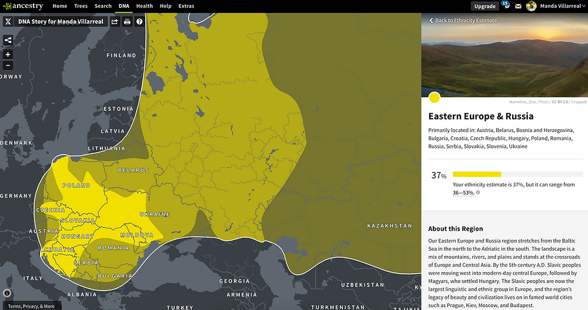This screenshot has height=310, width=588.
Task: Open the Extras menu
Action: pyautogui.click(x=186, y=6)
